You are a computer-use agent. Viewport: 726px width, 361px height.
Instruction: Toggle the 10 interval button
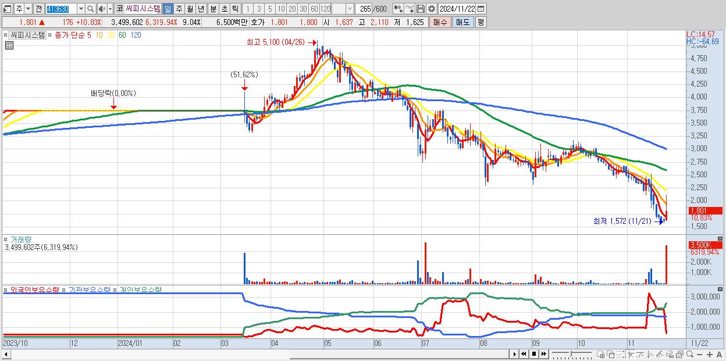(281, 9)
